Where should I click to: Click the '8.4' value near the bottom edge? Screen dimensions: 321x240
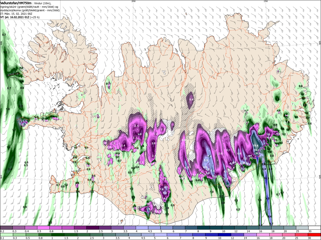click(270, 216)
